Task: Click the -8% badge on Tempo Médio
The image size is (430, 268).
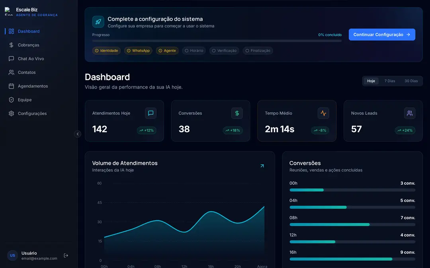Action: coord(320,131)
